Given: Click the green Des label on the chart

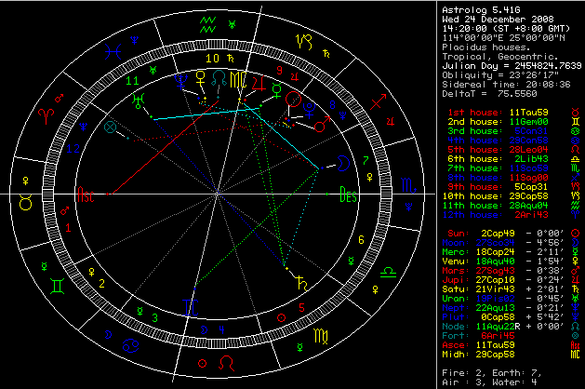Looking at the screenshot, I should [x=349, y=195].
